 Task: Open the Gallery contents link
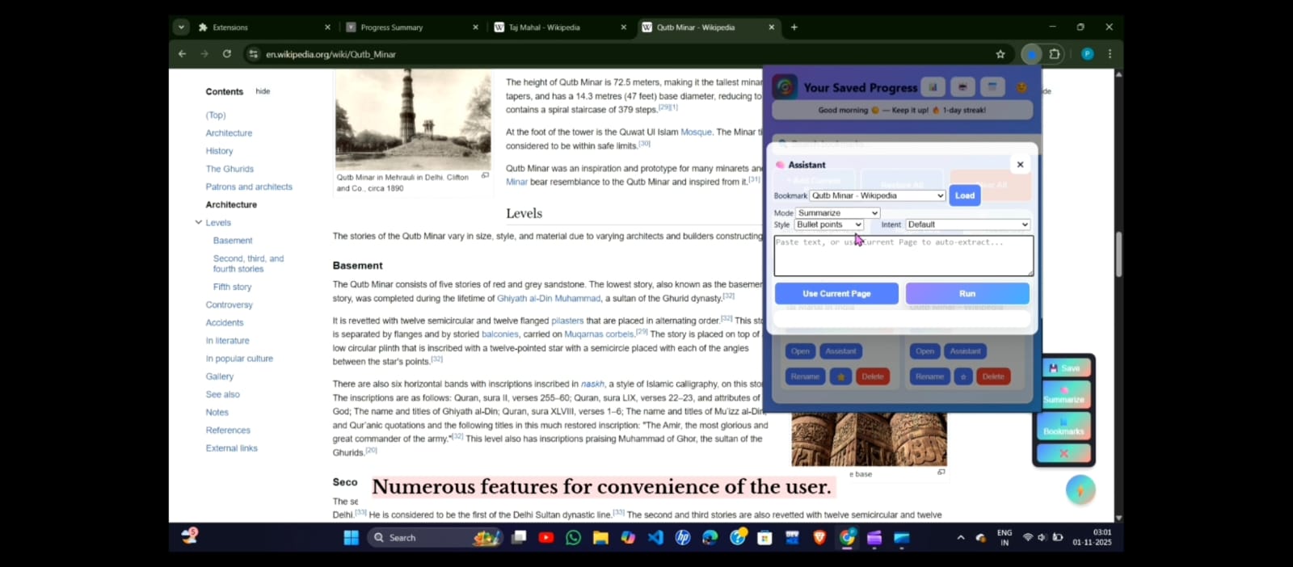(219, 376)
